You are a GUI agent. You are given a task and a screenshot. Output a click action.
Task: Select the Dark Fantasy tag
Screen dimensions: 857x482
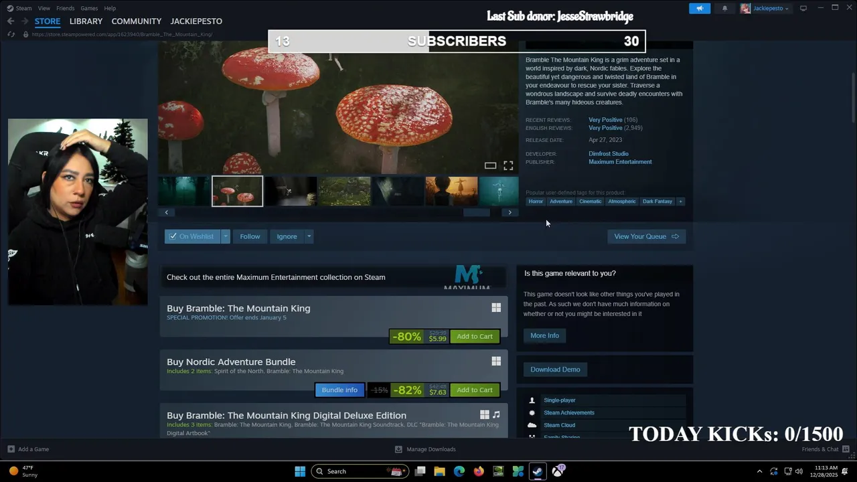[657, 202]
